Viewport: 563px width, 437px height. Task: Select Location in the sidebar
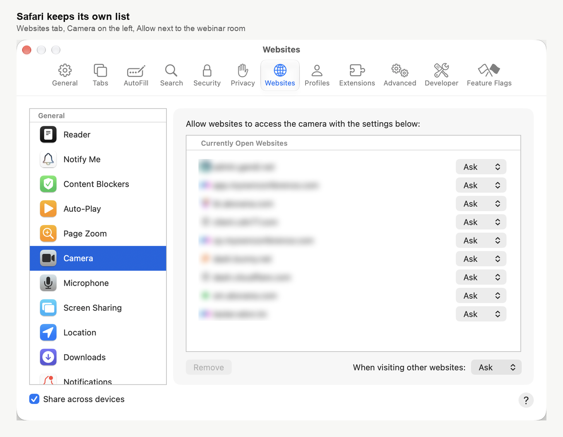[98, 333]
